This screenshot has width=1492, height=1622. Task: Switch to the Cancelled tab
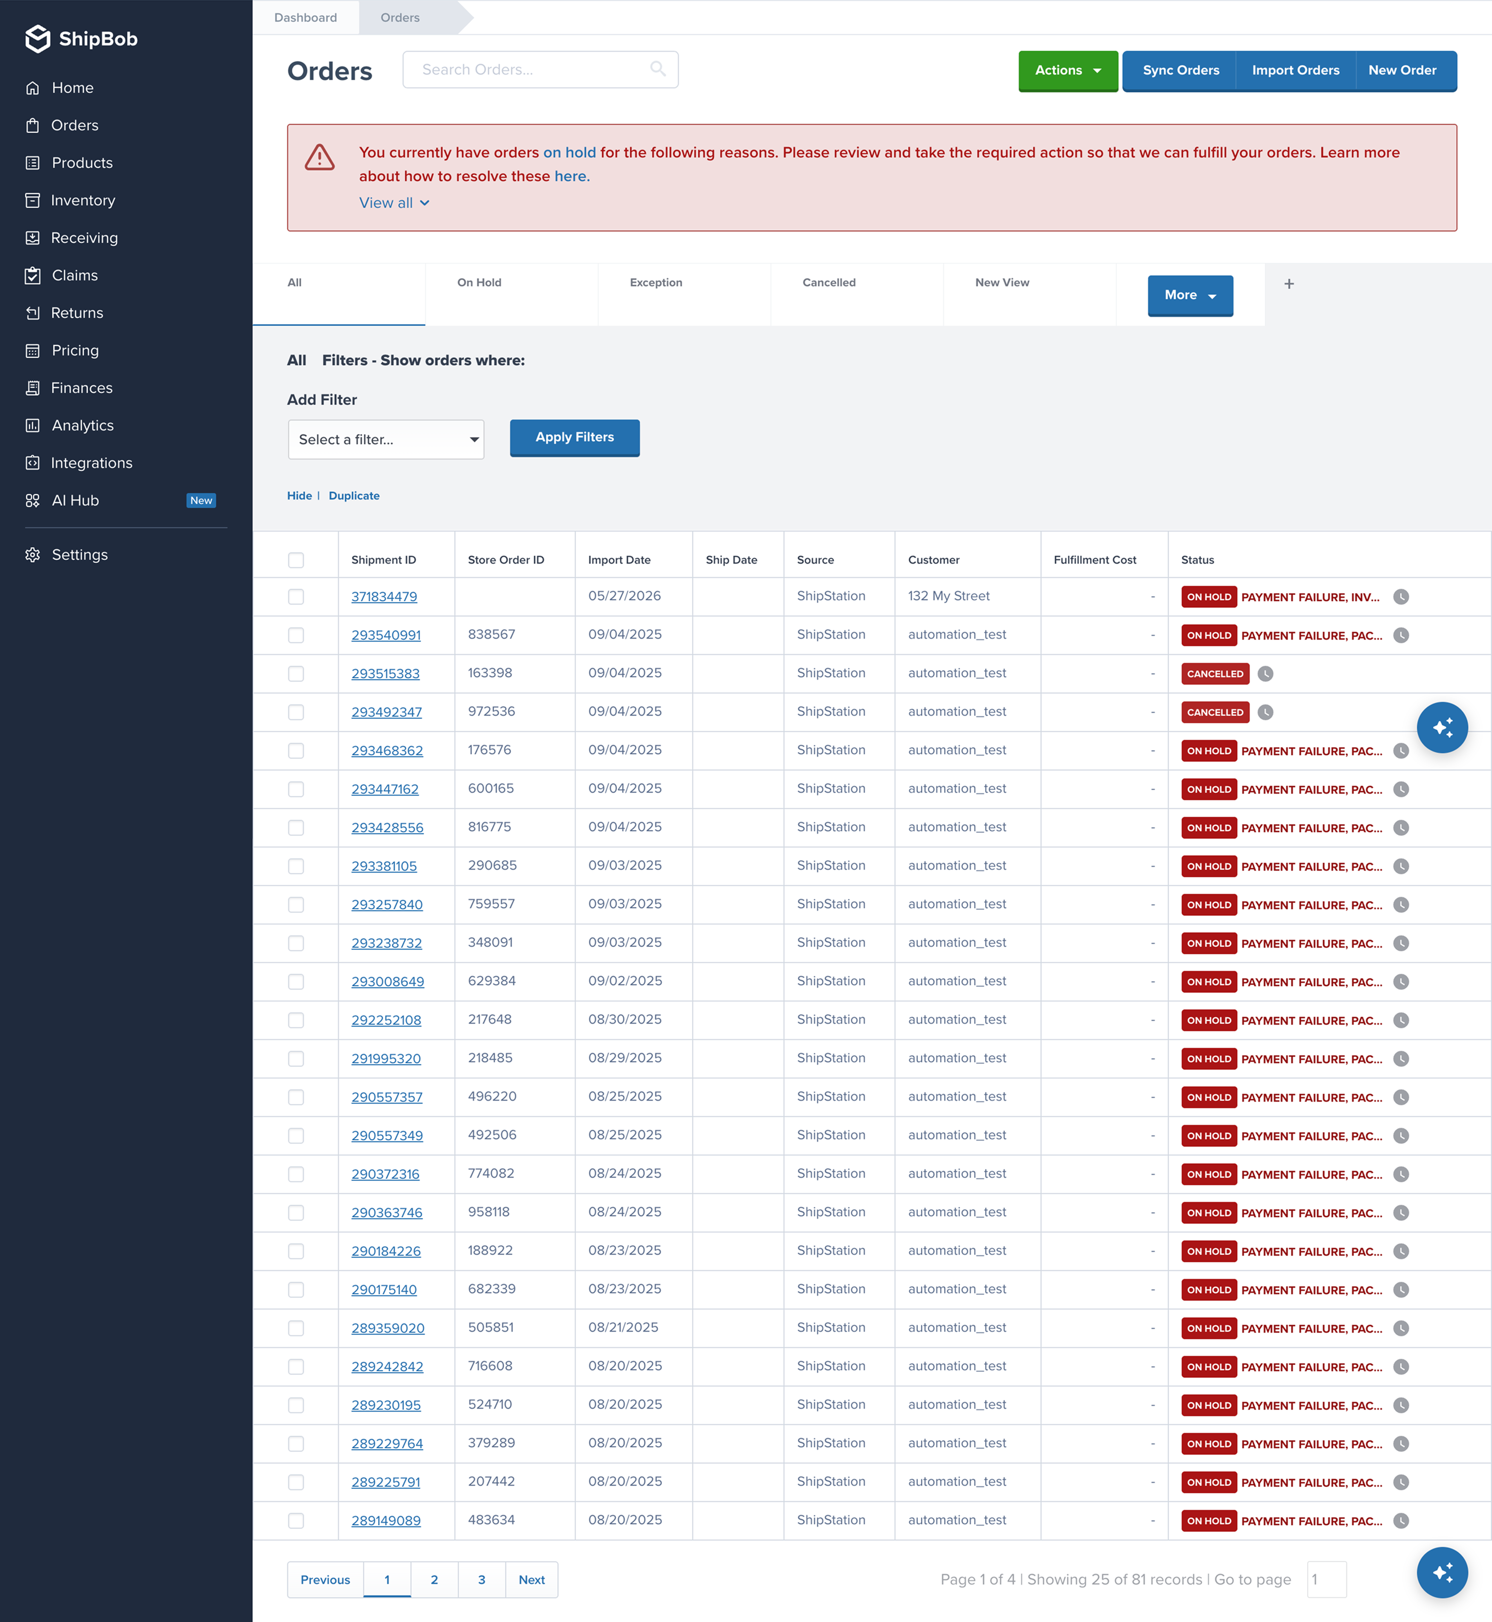pos(858,294)
